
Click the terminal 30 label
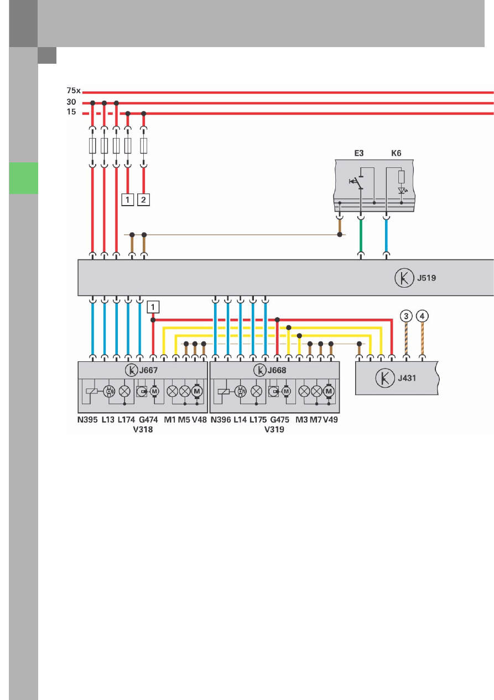[71, 103]
